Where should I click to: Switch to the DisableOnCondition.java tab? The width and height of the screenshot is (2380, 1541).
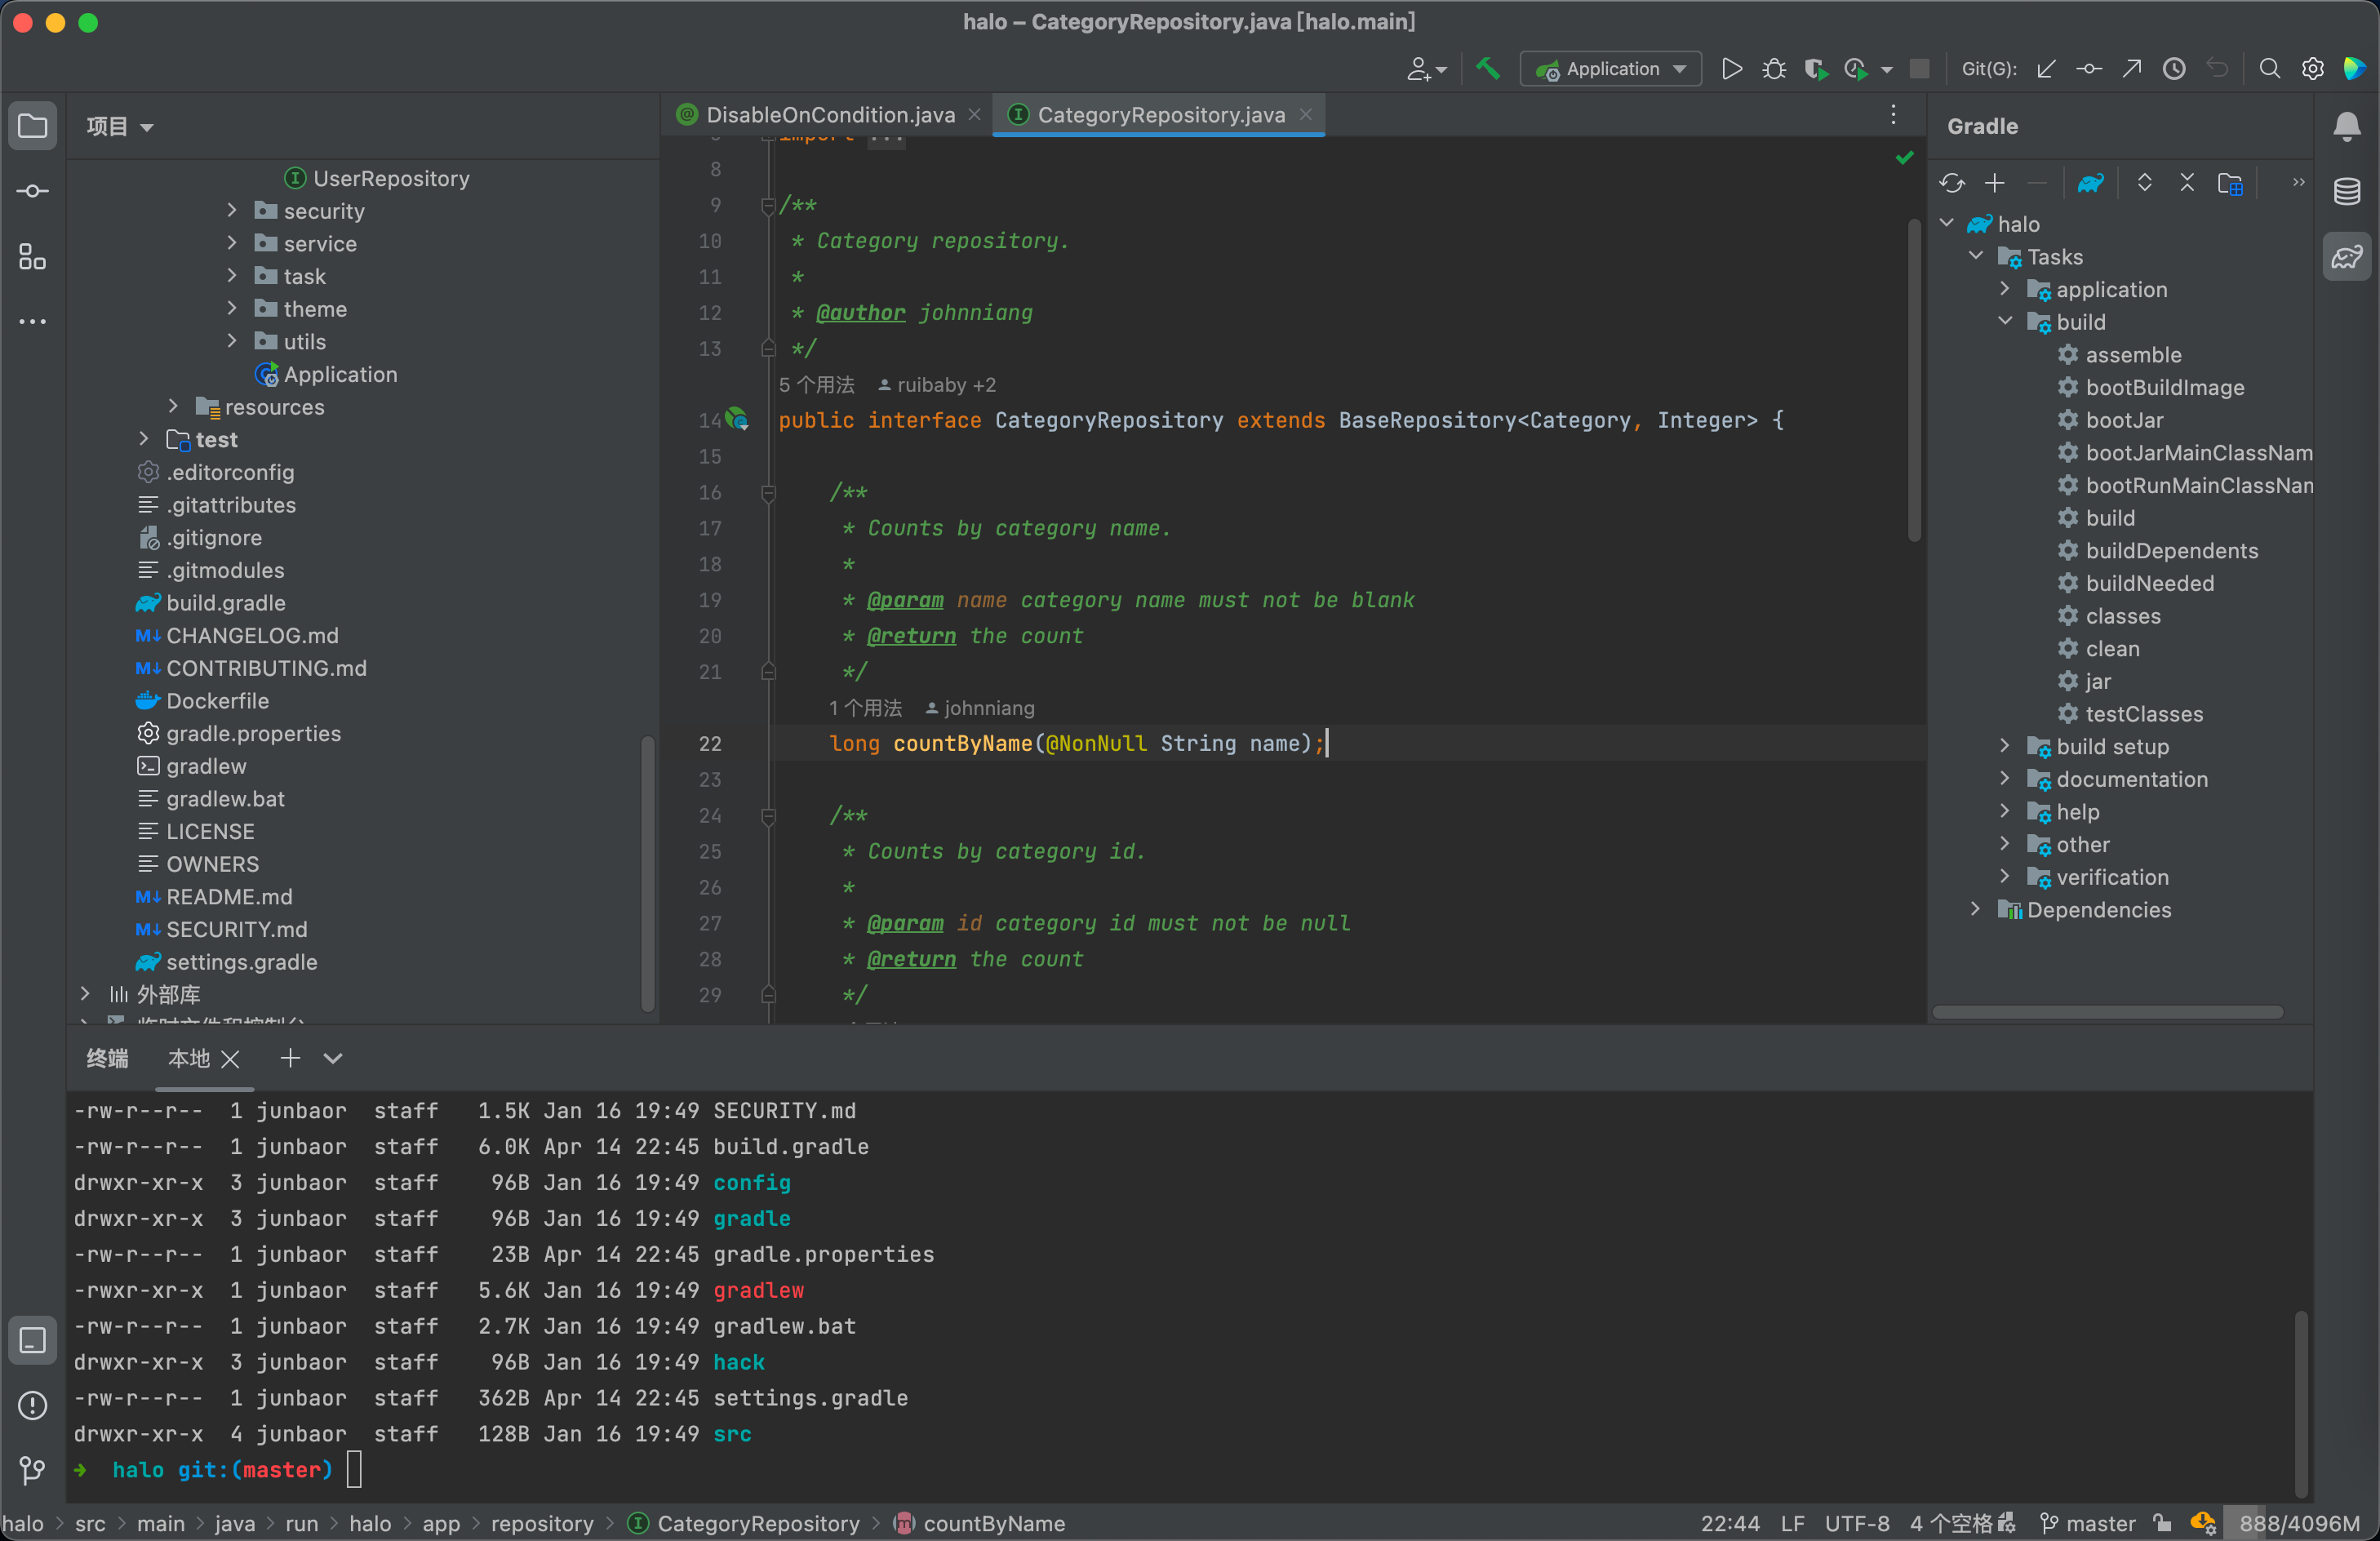click(829, 115)
